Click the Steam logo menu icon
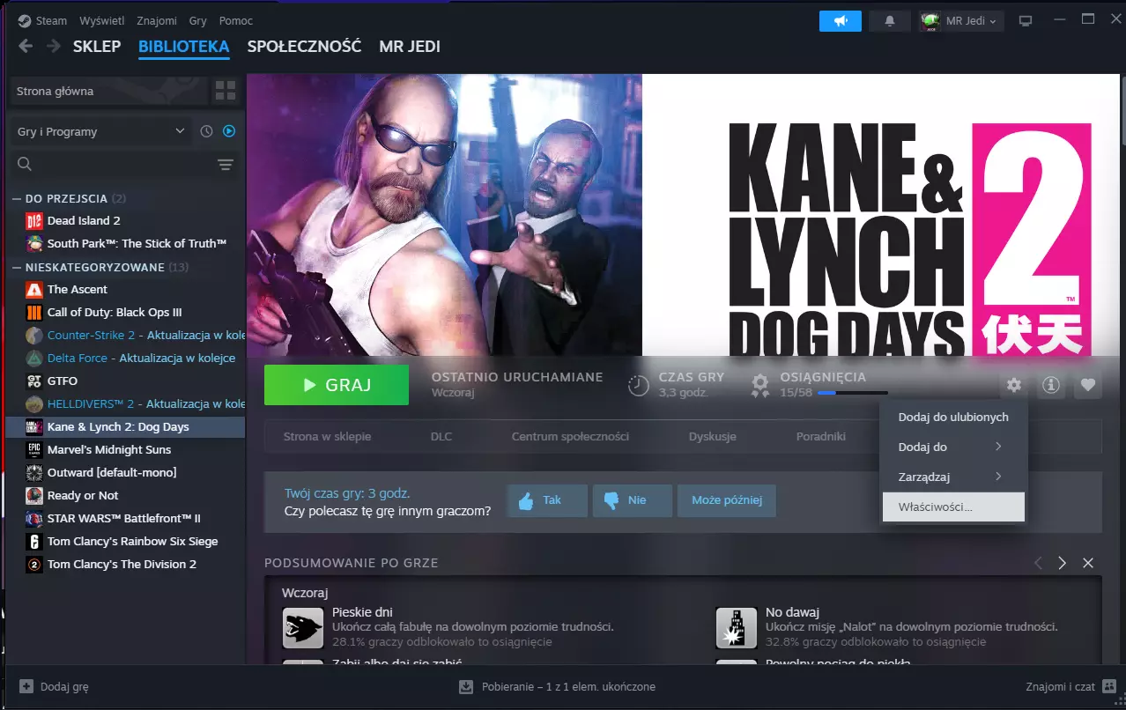1126x710 pixels. (26, 20)
